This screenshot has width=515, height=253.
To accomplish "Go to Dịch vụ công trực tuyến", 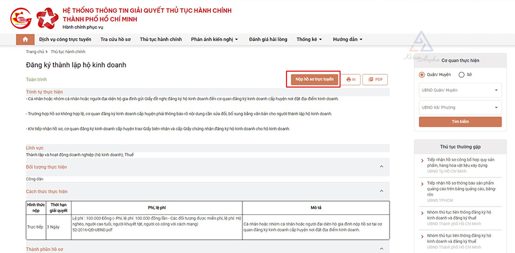I will (65, 39).
